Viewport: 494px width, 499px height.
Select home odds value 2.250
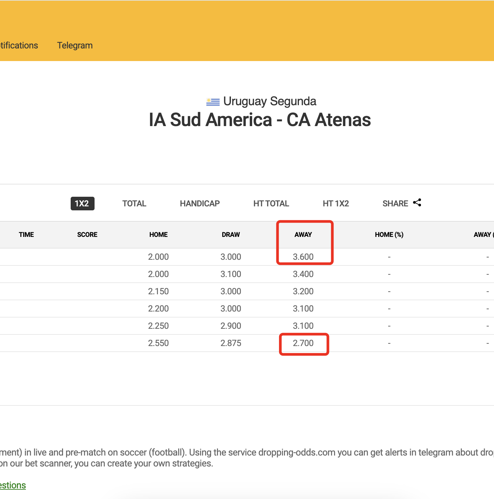[x=159, y=326]
